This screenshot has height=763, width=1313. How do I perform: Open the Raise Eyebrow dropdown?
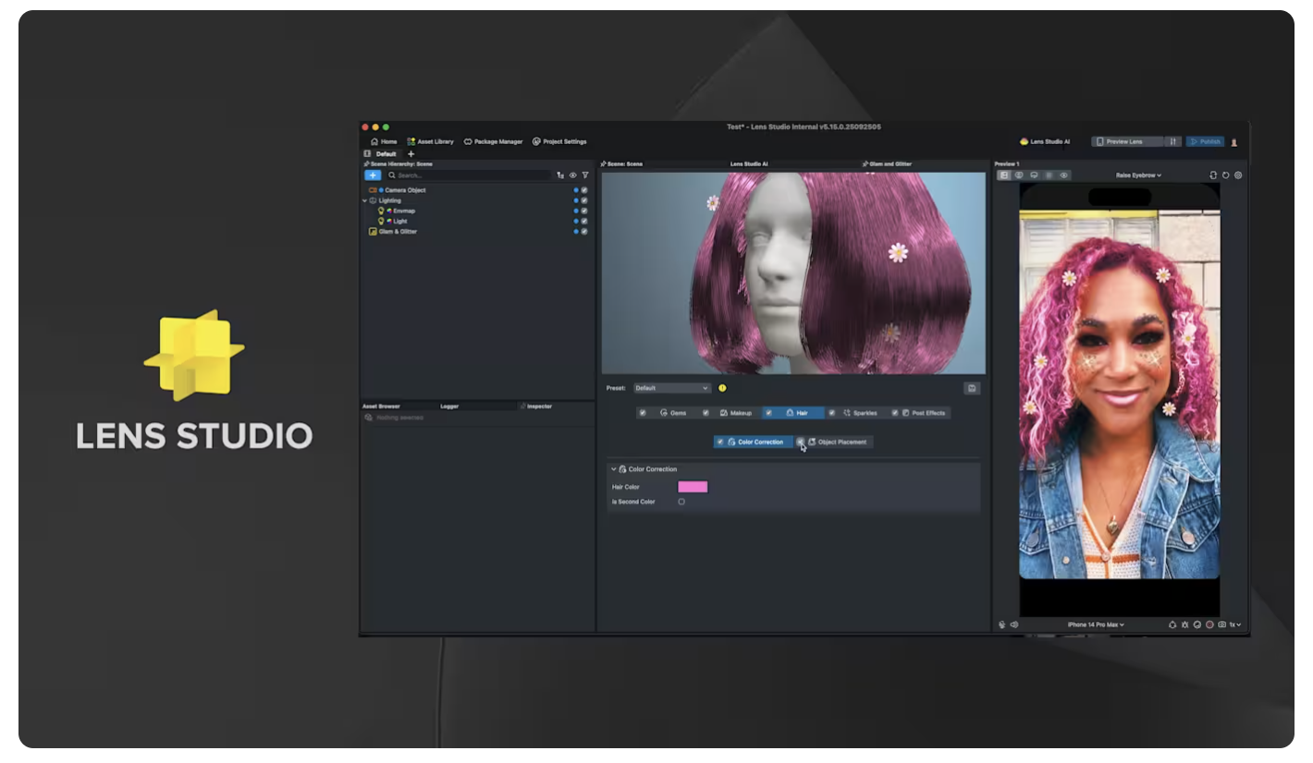(1138, 175)
